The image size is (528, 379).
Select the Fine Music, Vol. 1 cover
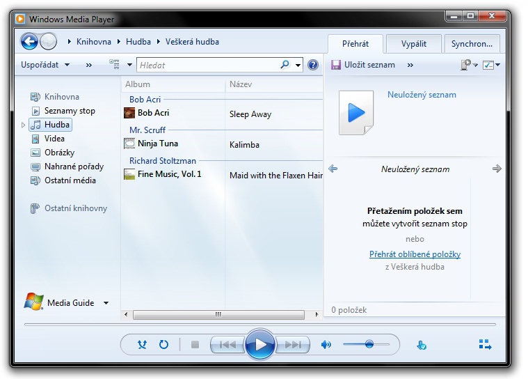(129, 174)
